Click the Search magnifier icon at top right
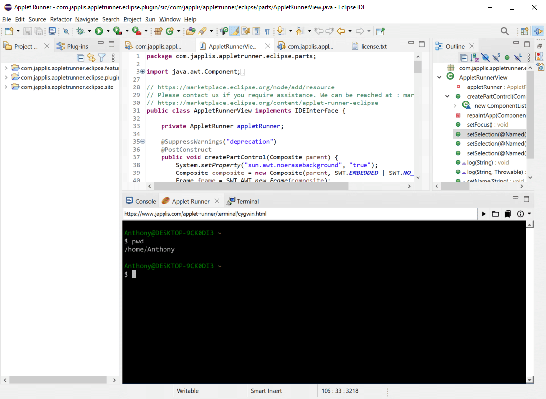The width and height of the screenshot is (546, 399). click(x=505, y=31)
